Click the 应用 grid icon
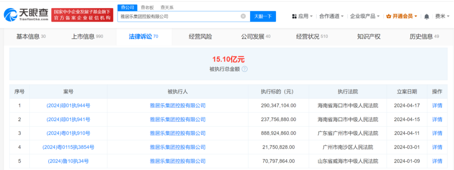 tap(294, 16)
